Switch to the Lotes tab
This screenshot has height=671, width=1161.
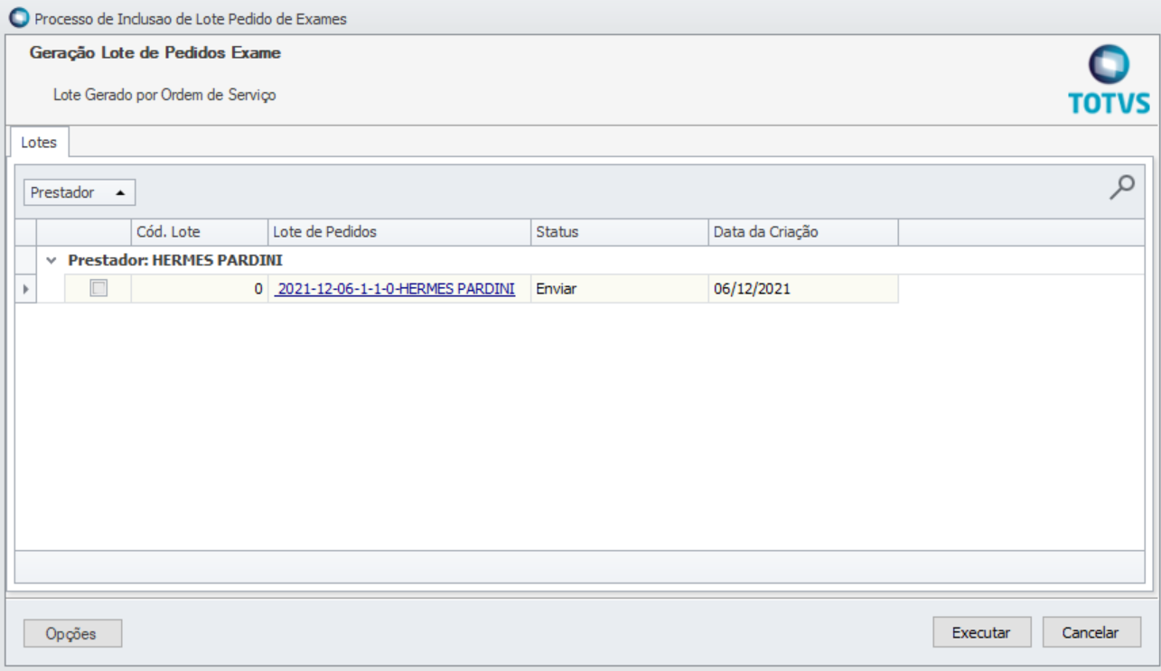pyautogui.click(x=39, y=143)
